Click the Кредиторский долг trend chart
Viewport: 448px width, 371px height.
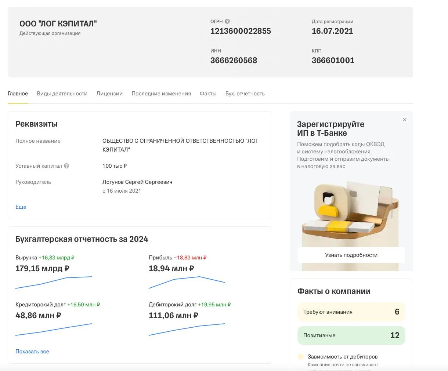tap(54, 329)
